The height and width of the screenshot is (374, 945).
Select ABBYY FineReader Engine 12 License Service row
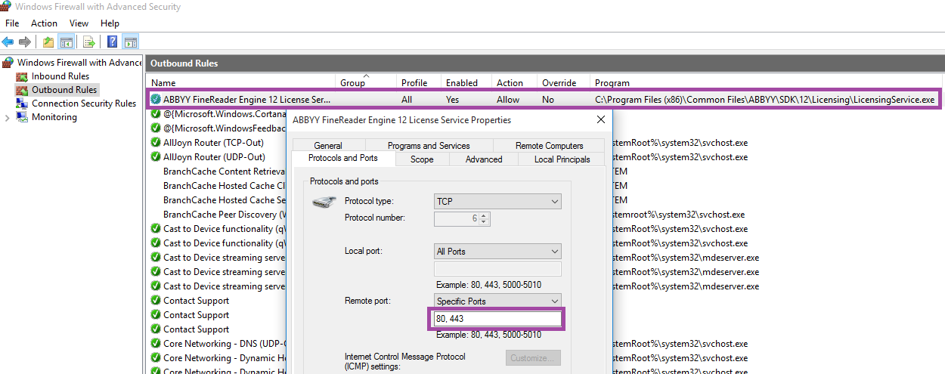(x=544, y=99)
